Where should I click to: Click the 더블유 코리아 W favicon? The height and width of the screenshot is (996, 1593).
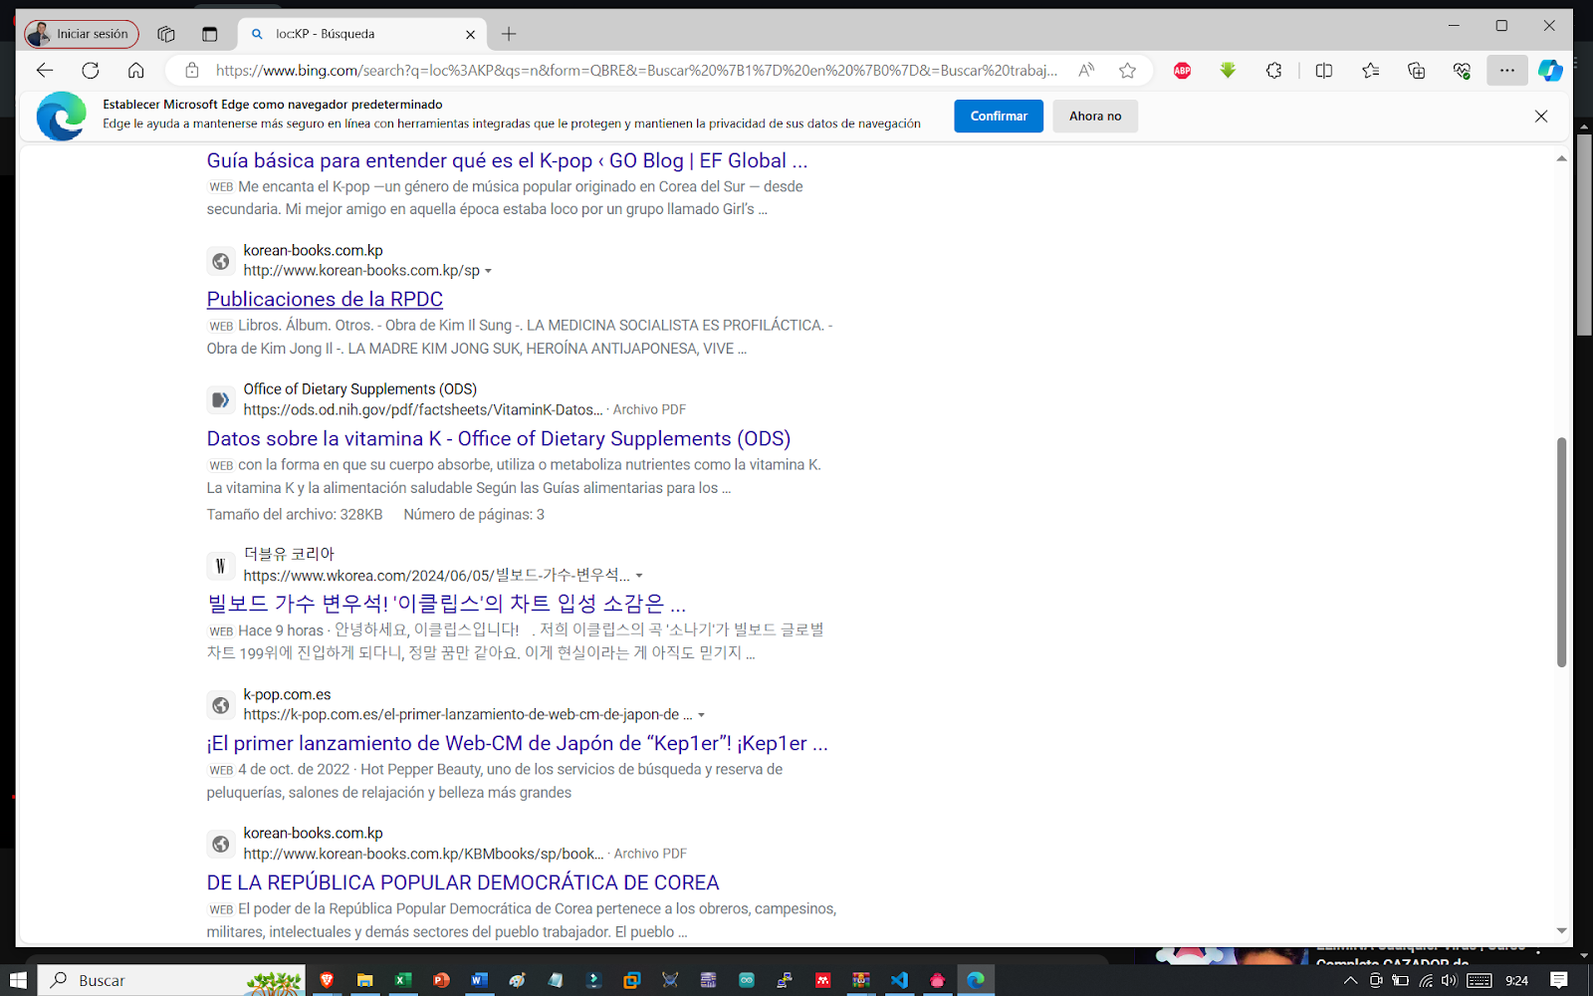tap(221, 566)
